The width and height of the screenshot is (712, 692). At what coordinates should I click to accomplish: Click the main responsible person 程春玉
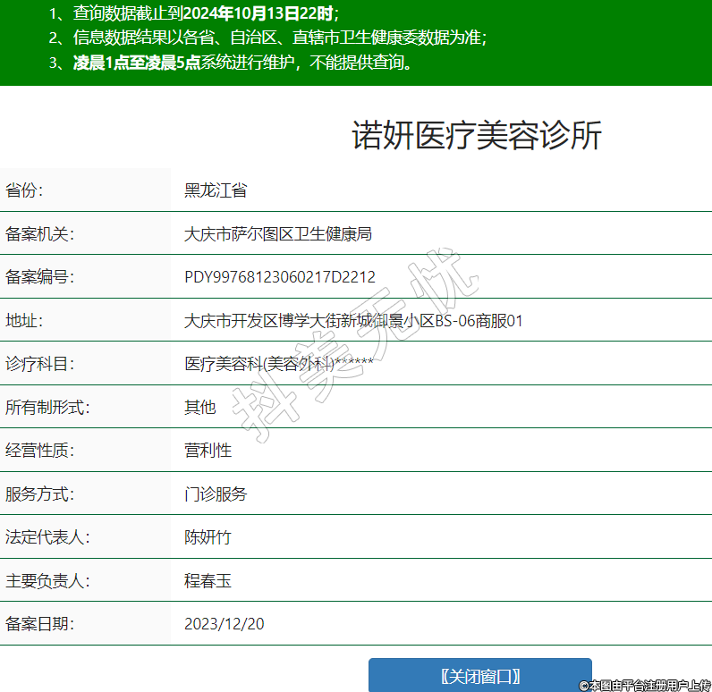tap(208, 581)
